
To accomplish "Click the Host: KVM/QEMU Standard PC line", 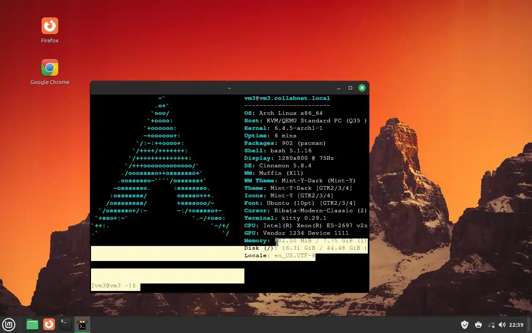I will pos(305,121).
